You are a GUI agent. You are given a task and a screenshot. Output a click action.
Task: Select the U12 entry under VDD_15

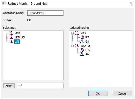click(88, 50)
